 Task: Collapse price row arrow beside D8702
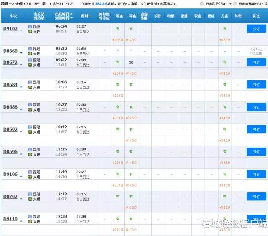click(x=21, y=199)
